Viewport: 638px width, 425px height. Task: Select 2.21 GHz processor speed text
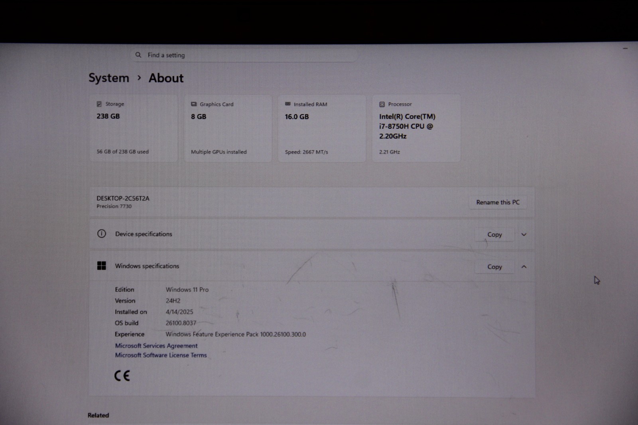[x=390, y=152]
